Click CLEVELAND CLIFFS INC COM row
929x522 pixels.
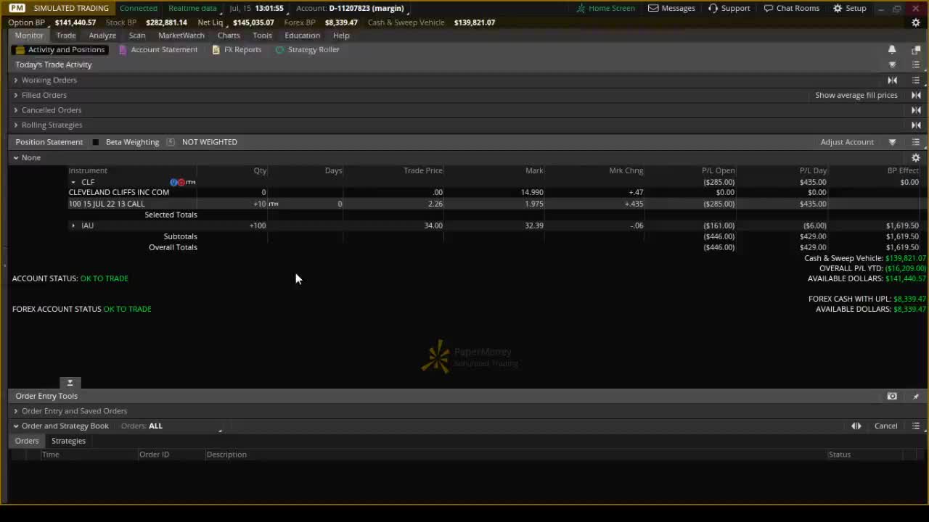coord(494,192)
